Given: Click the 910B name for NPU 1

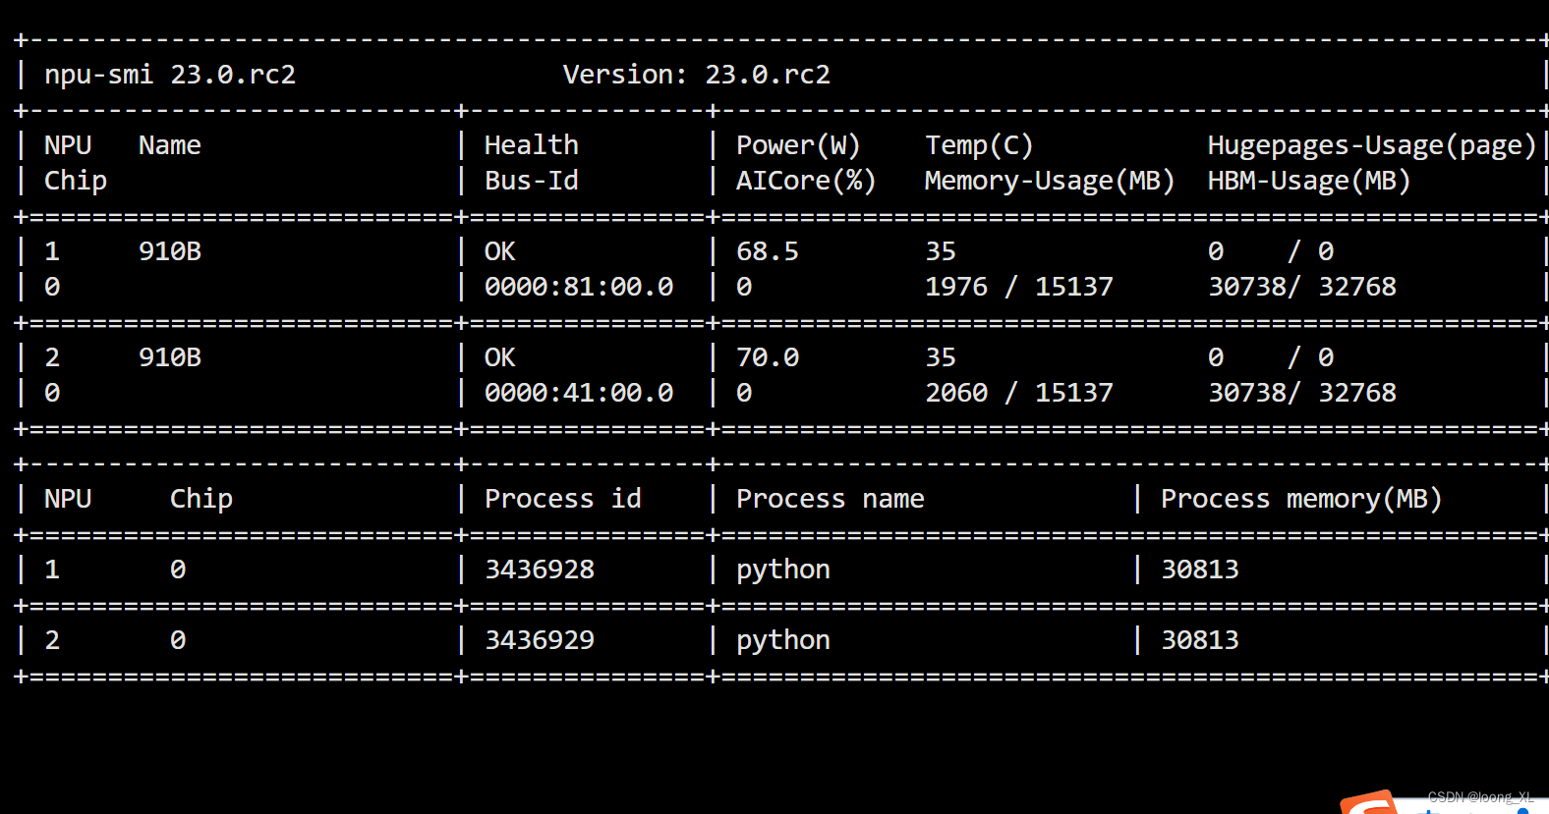Looking at the screenshot, I should pos(170,251).
